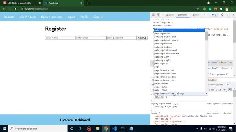This screenshot has height=132, width=236.
Task: Focus the Enter Name input field
Action: click(x=60, y=38)
